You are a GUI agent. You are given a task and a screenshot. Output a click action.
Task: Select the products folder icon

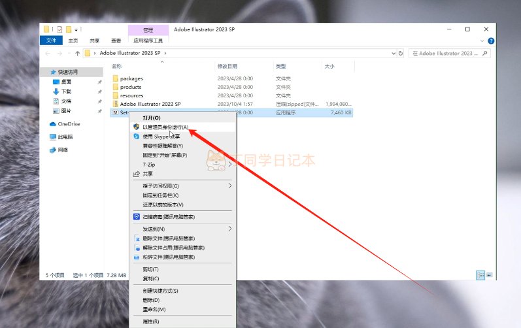tap(115, 87)
